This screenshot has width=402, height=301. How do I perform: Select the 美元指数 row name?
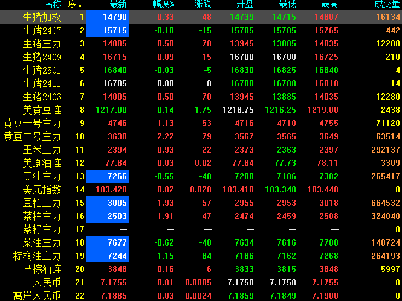point(42,190)
